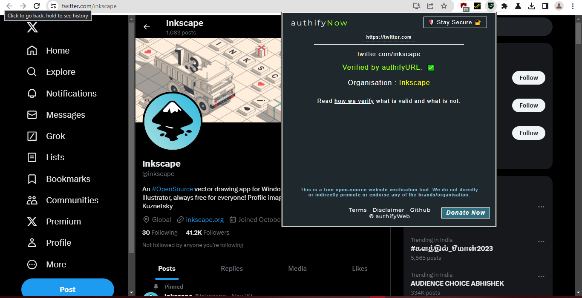Open Profile in the sidebar
Screen dimensions: 582x298
(49, 243)
